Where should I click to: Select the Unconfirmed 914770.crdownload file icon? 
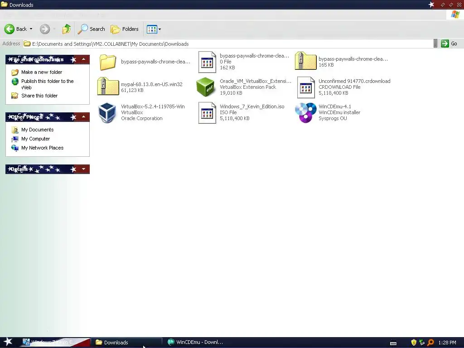pos(306,87)
